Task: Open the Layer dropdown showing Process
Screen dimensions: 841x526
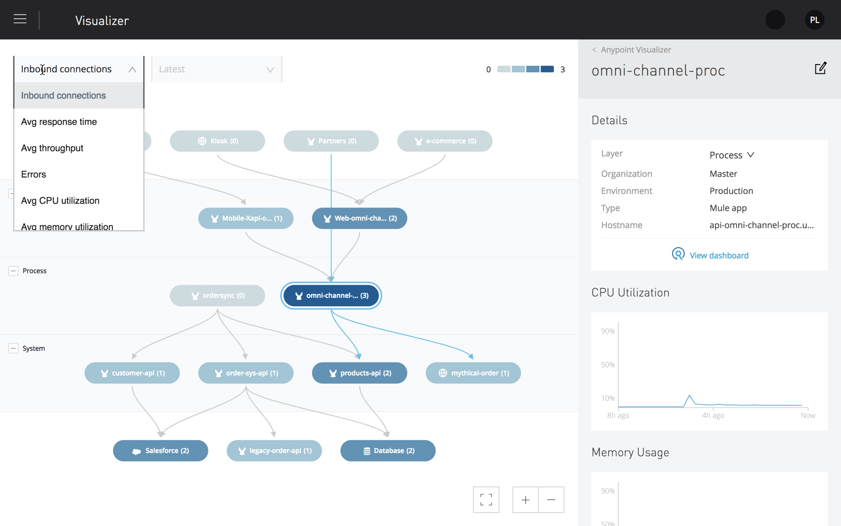Action: [732, 155]
